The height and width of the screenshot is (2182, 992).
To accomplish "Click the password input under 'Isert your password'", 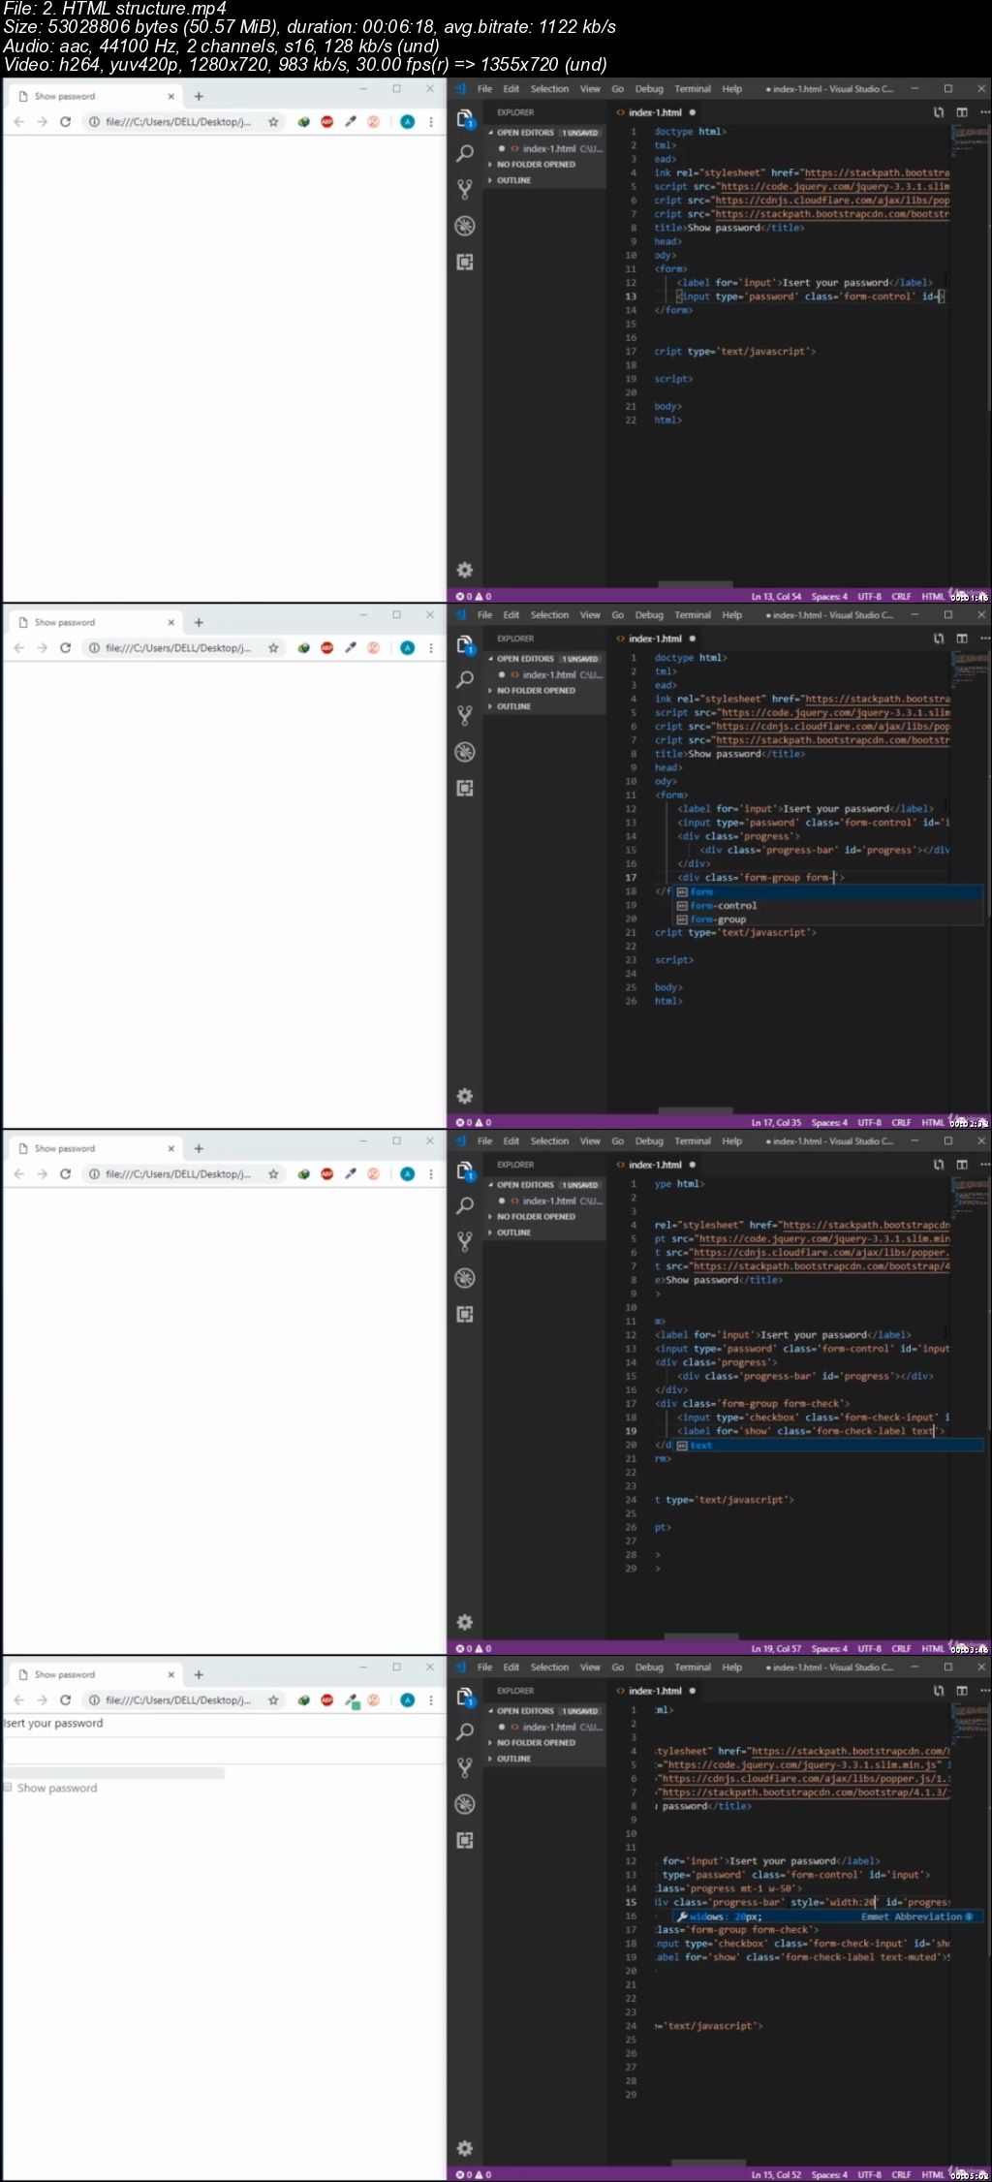I will (223, 1749).
